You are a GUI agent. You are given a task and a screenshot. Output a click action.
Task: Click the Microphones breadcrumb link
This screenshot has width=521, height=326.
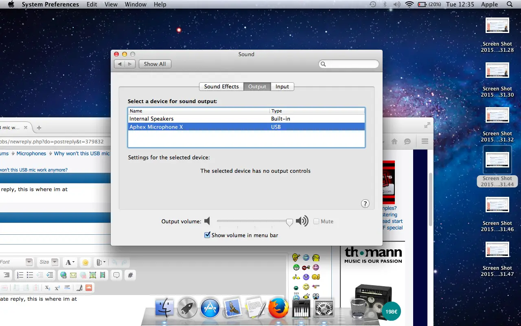pos(31,154)
